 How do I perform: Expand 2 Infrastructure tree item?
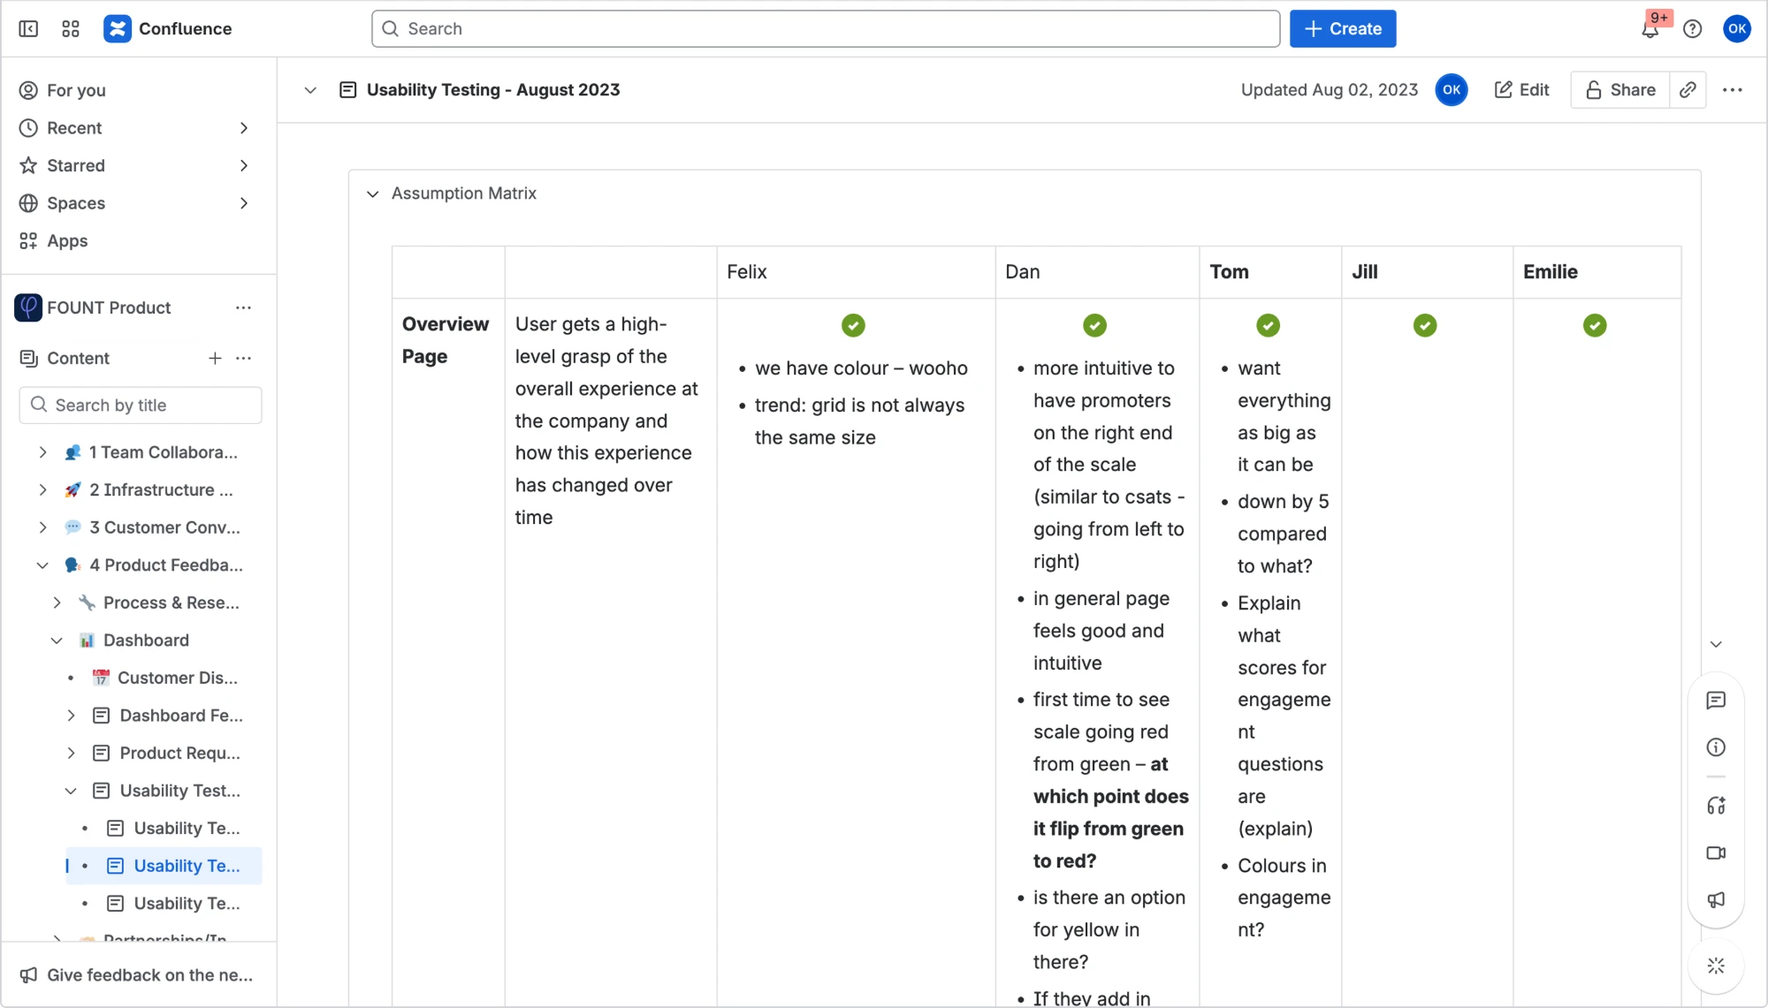42,490
